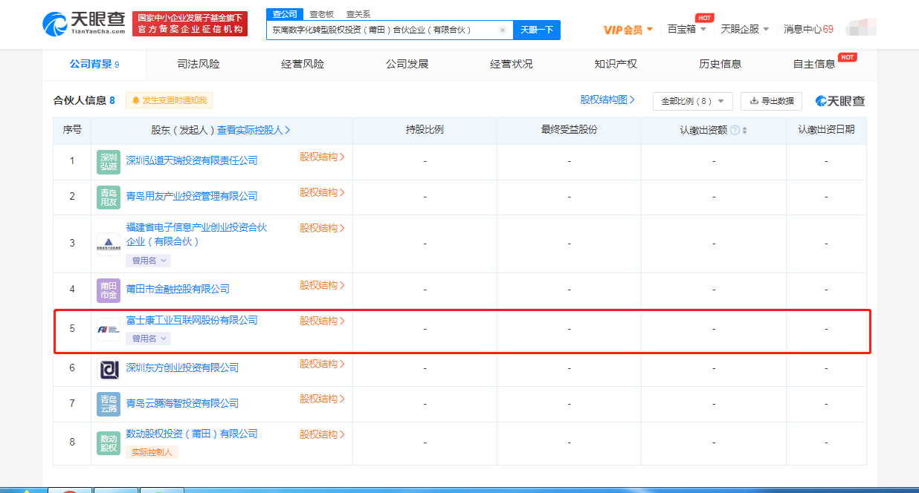The image size is (919, 493).
Task: Select the 经营风险 tab
Action: click(303, 65)
